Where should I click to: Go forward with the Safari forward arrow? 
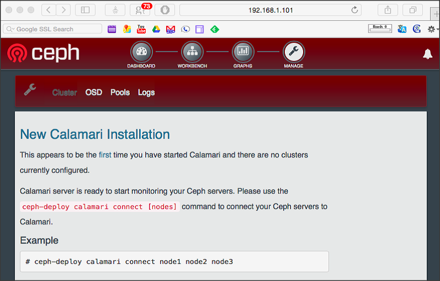[x=63, y=10]
